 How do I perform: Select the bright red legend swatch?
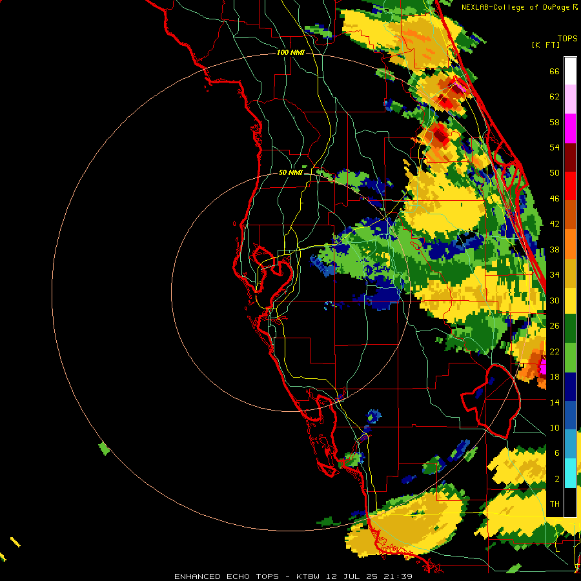click(x=570, y=186)
